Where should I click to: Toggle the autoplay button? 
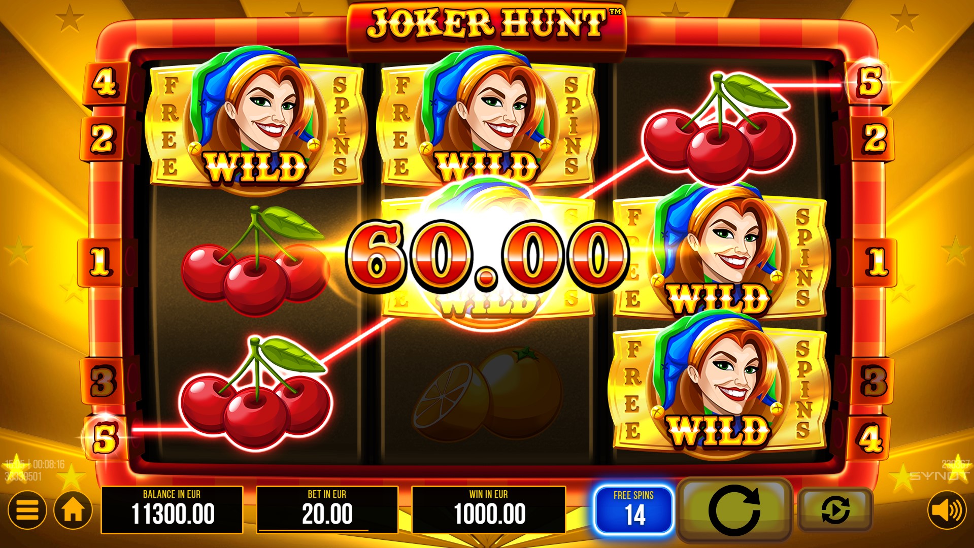tap(835, 509)
